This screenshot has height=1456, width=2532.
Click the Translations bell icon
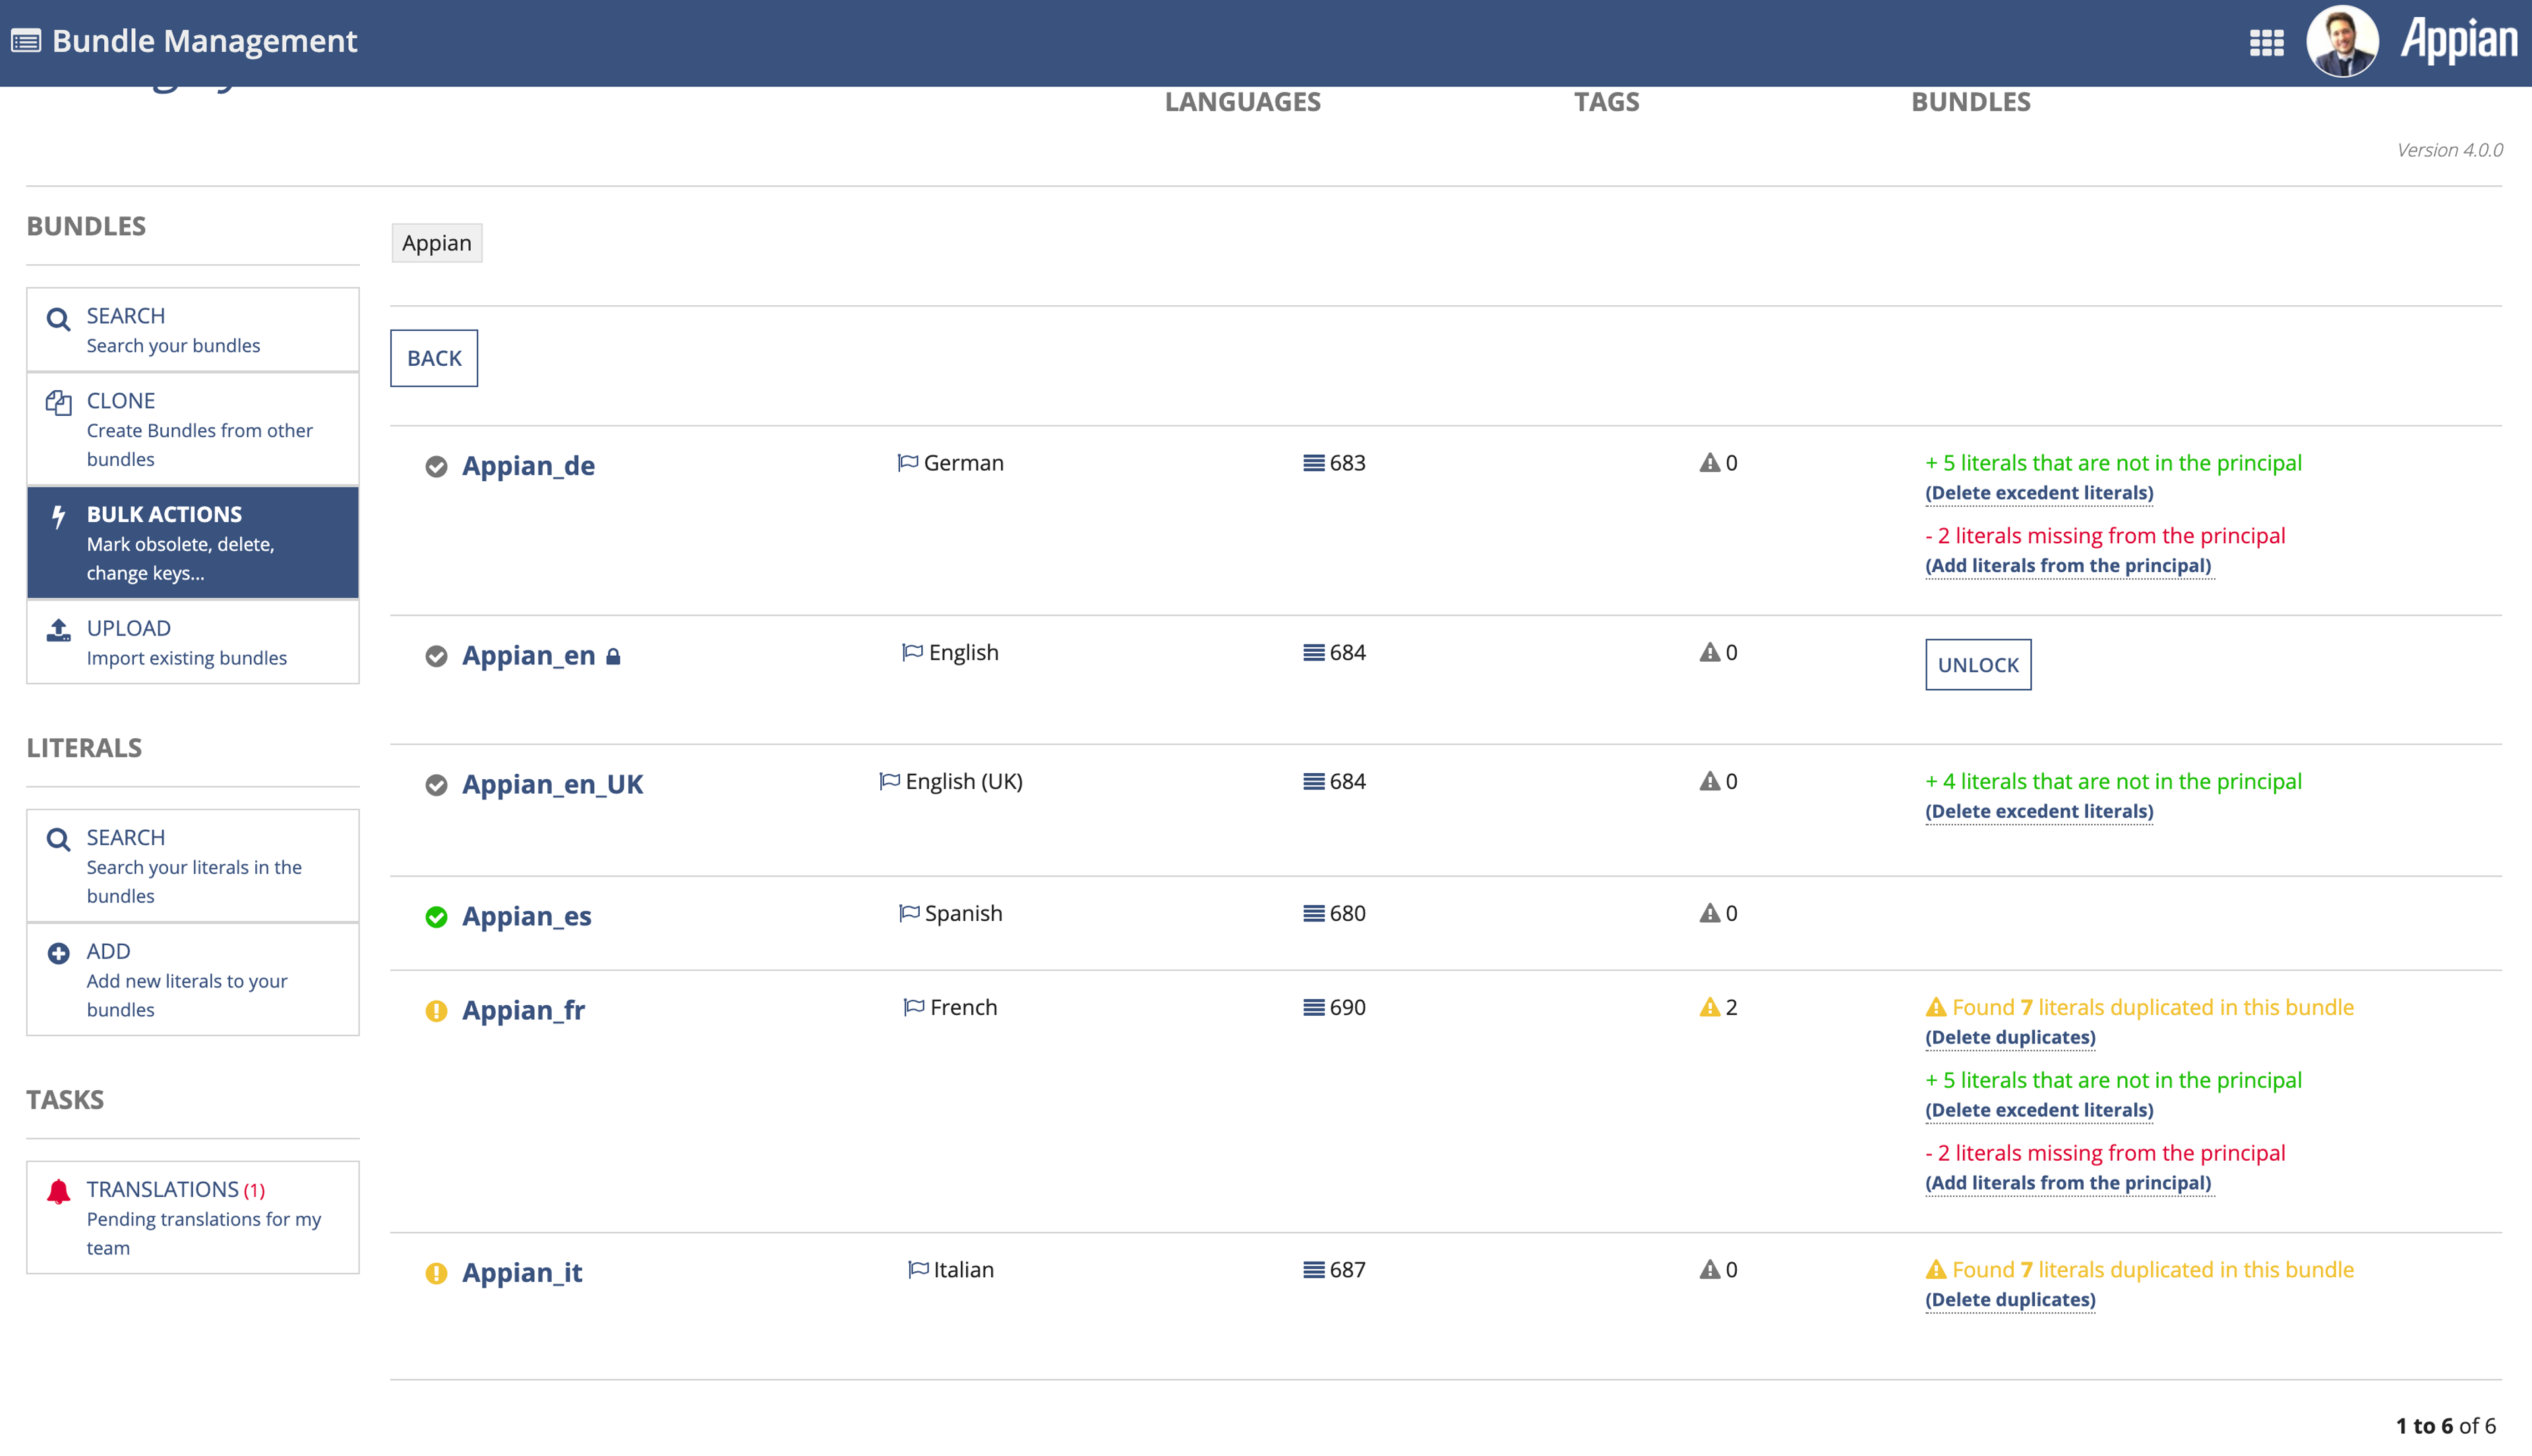click(x=58, y=1191)
